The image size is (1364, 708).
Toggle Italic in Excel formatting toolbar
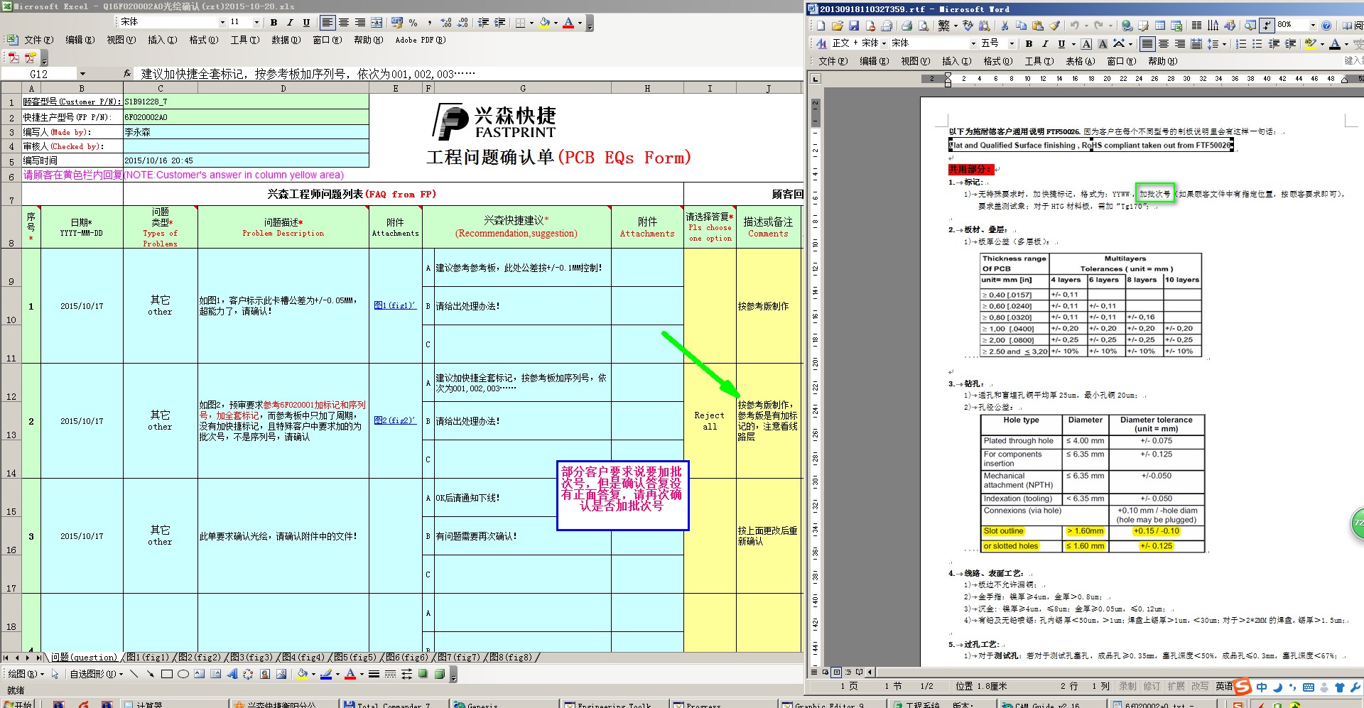coord(290,23)
